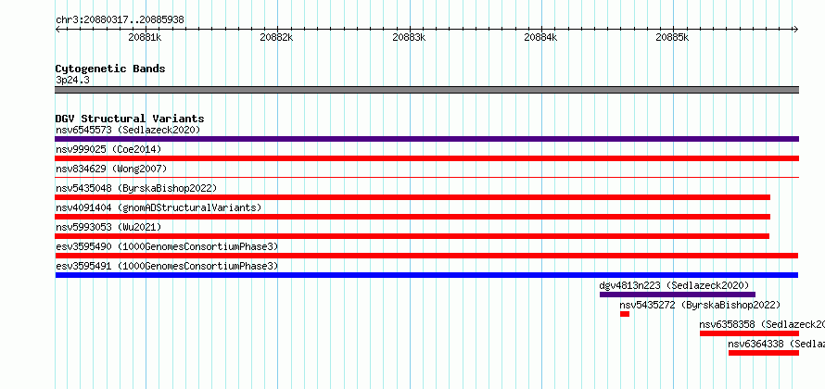The width and height of the screenshot is (825, 389).
Task: Select the red nsv999025 variant bar
Action: [x=426, y=158]
